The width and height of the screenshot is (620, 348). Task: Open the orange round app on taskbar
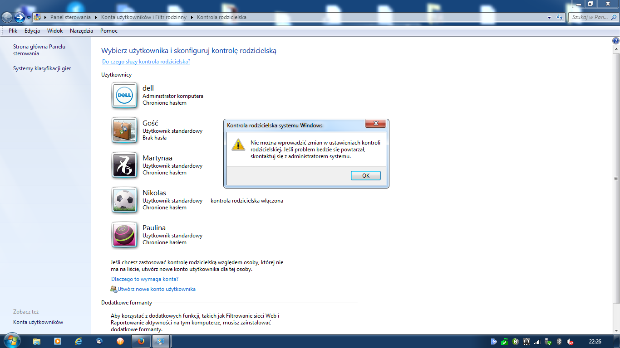[x=120, y=341]
